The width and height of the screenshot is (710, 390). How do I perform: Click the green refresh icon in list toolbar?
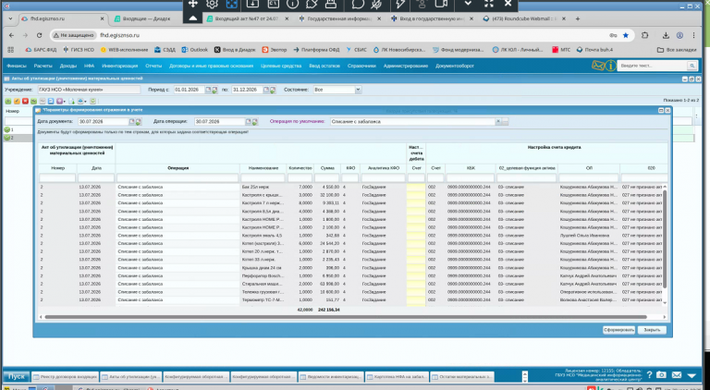pos(92,102)
